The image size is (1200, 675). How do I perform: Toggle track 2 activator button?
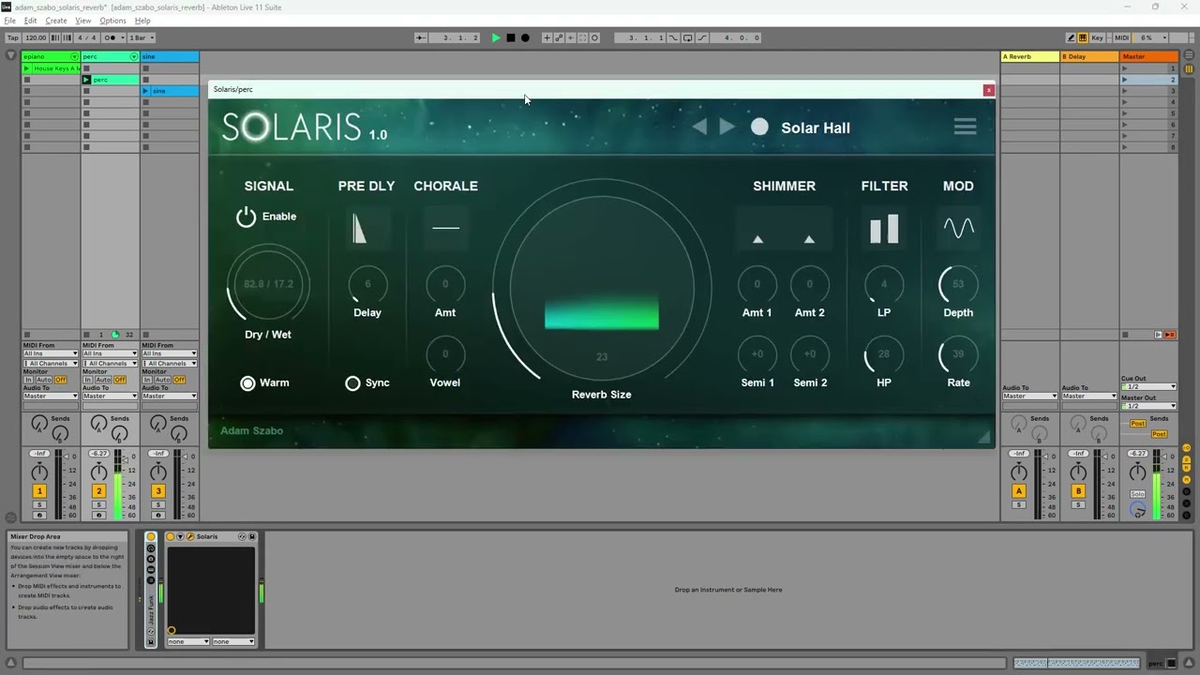point(98,491)
